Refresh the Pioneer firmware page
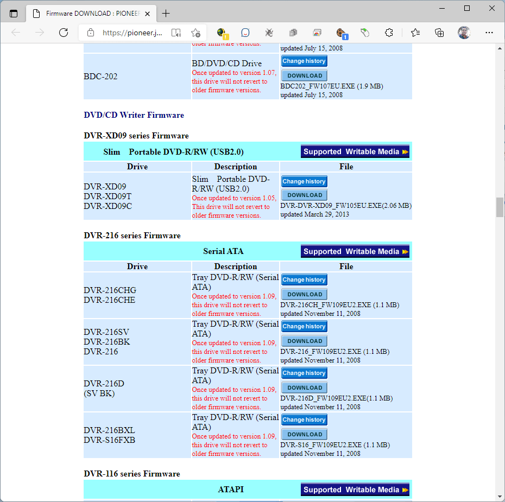Image resolution: width=505 pixels, height=502 pixels. coord(64,33)
